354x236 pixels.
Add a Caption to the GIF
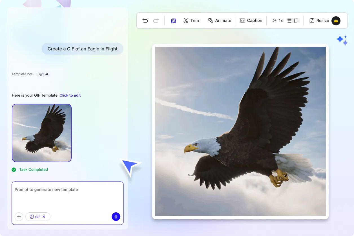(251, 20)
